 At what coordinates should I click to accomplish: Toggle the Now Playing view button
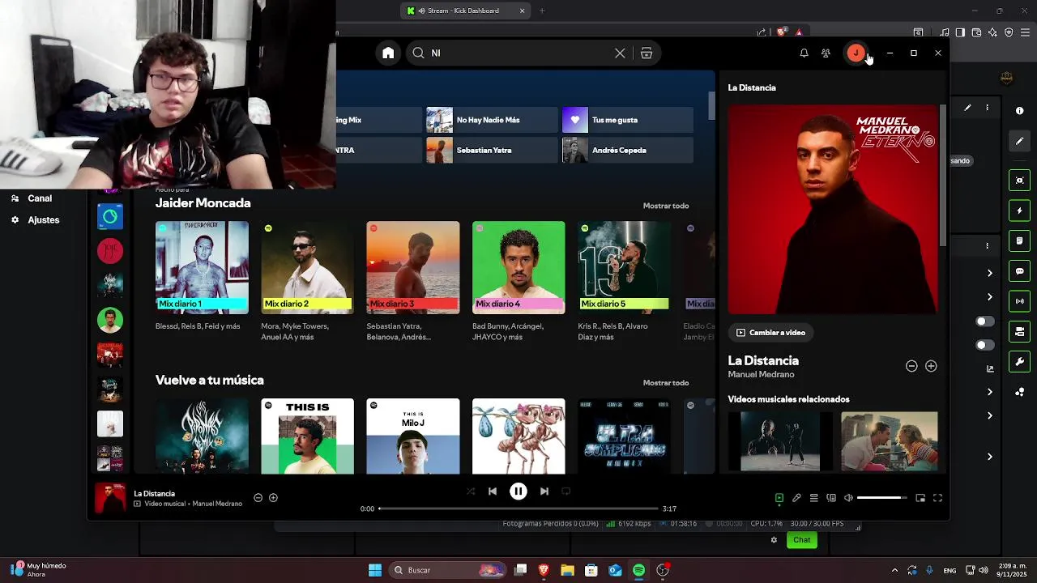[779, 498]
